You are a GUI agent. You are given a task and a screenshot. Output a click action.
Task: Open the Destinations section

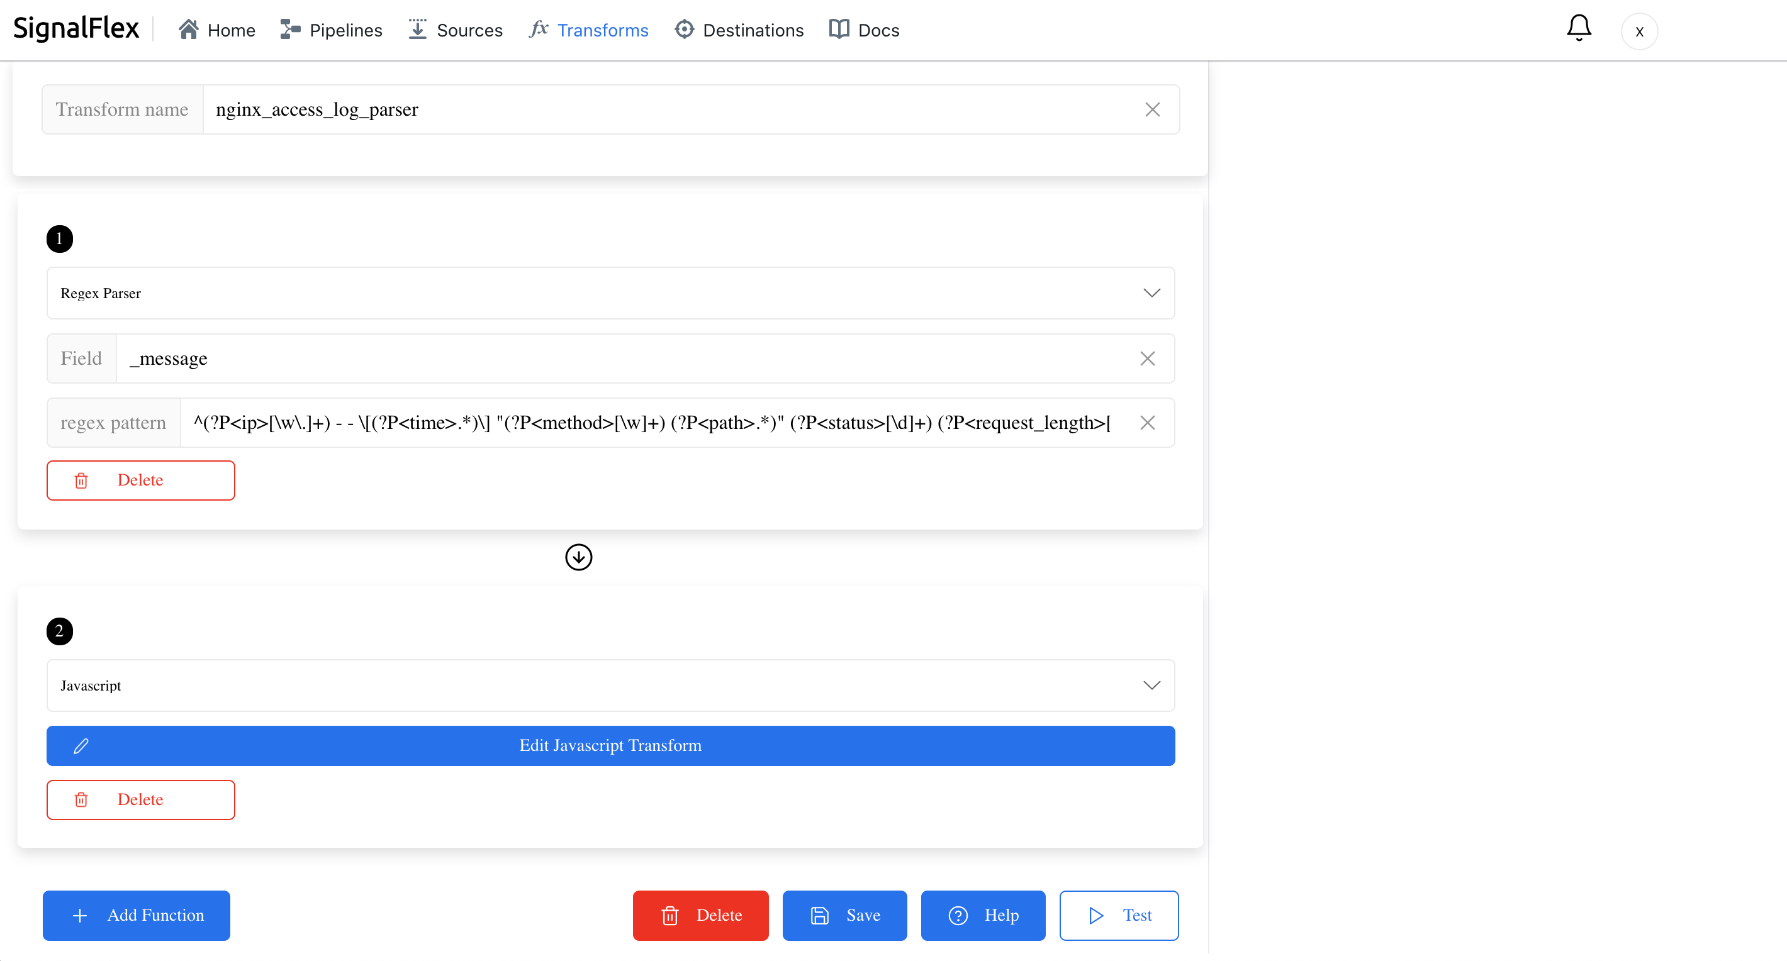[739, 30]
